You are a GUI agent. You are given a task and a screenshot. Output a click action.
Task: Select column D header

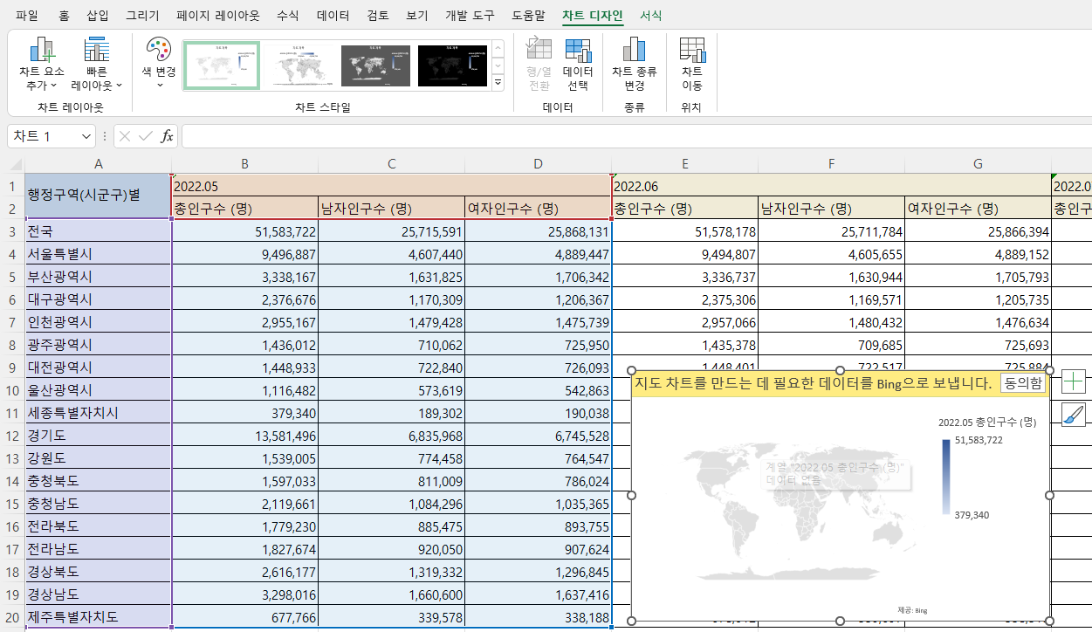pos(539,163)
